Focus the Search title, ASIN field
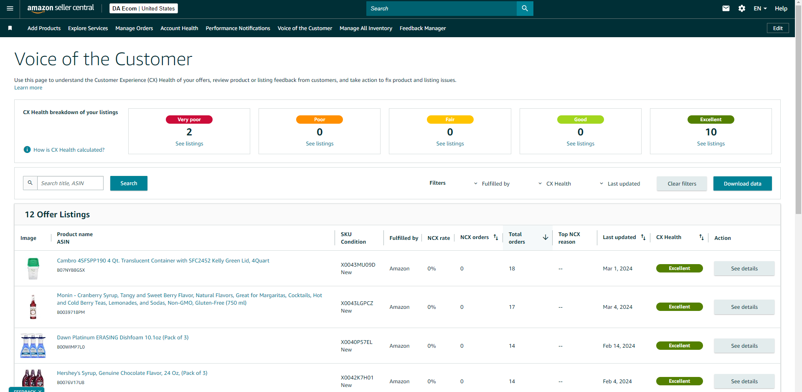This screenshot has height=392, width=802. tap(70, 183)
